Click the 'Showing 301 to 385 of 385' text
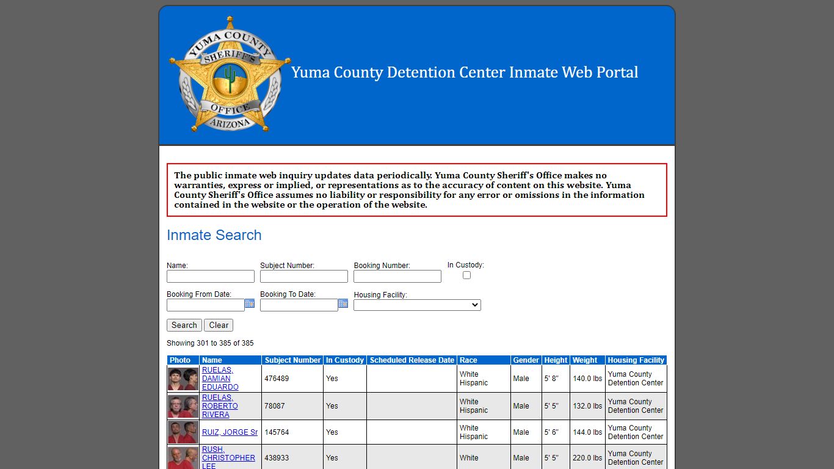The width and height of the screenshot is (834, 469). 210,343
